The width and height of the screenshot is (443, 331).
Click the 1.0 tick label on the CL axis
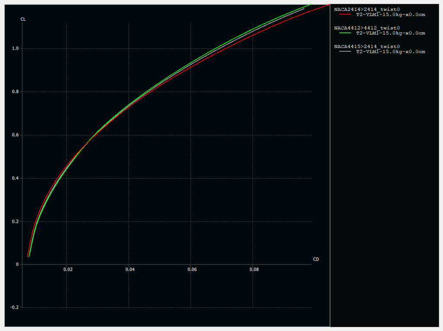click(x=16, y=49)
